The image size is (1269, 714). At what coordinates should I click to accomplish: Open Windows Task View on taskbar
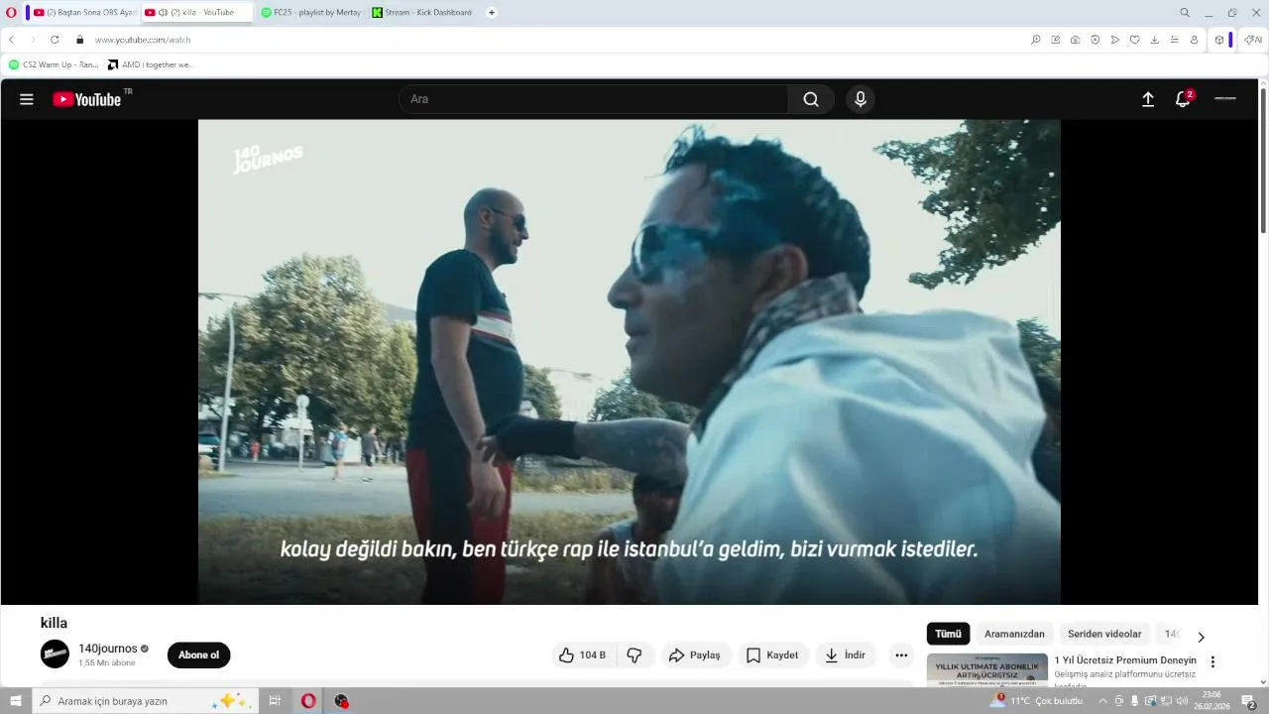pos(275,701)
